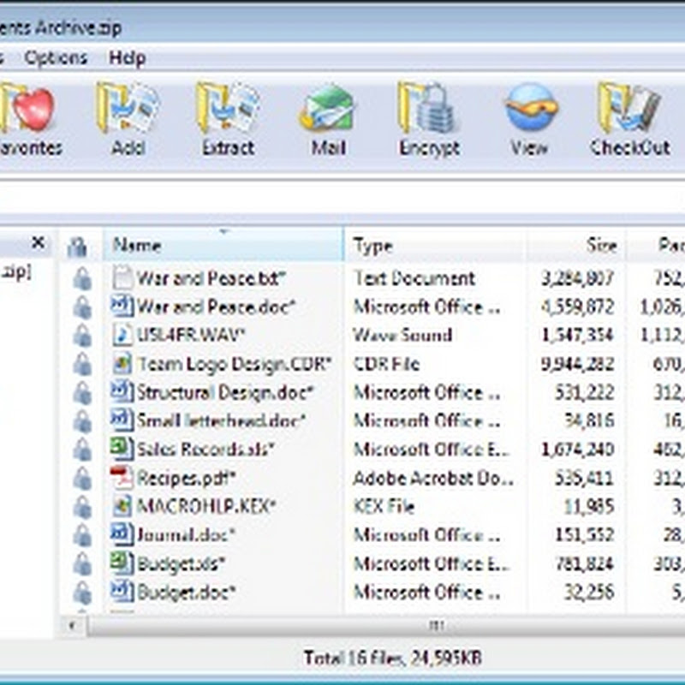This screenshot has width=685, height=685.
Task: Click sound file icon of USL4FR.WAV
Action: pos(122,335)
